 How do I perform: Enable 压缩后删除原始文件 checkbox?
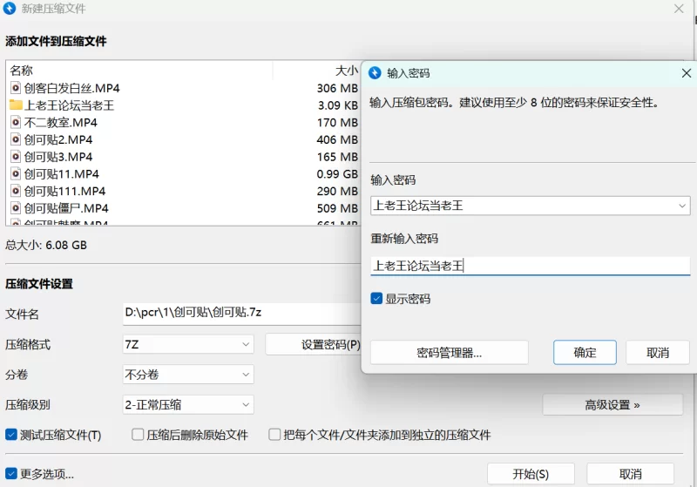click(x=138, y=435)
